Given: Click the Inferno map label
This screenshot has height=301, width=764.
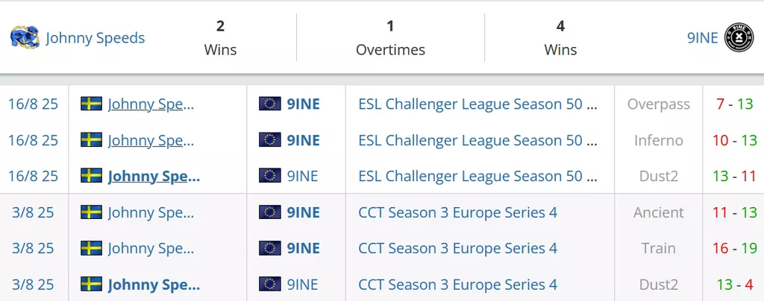Looking at the screenshot, I should click(659, 140).
